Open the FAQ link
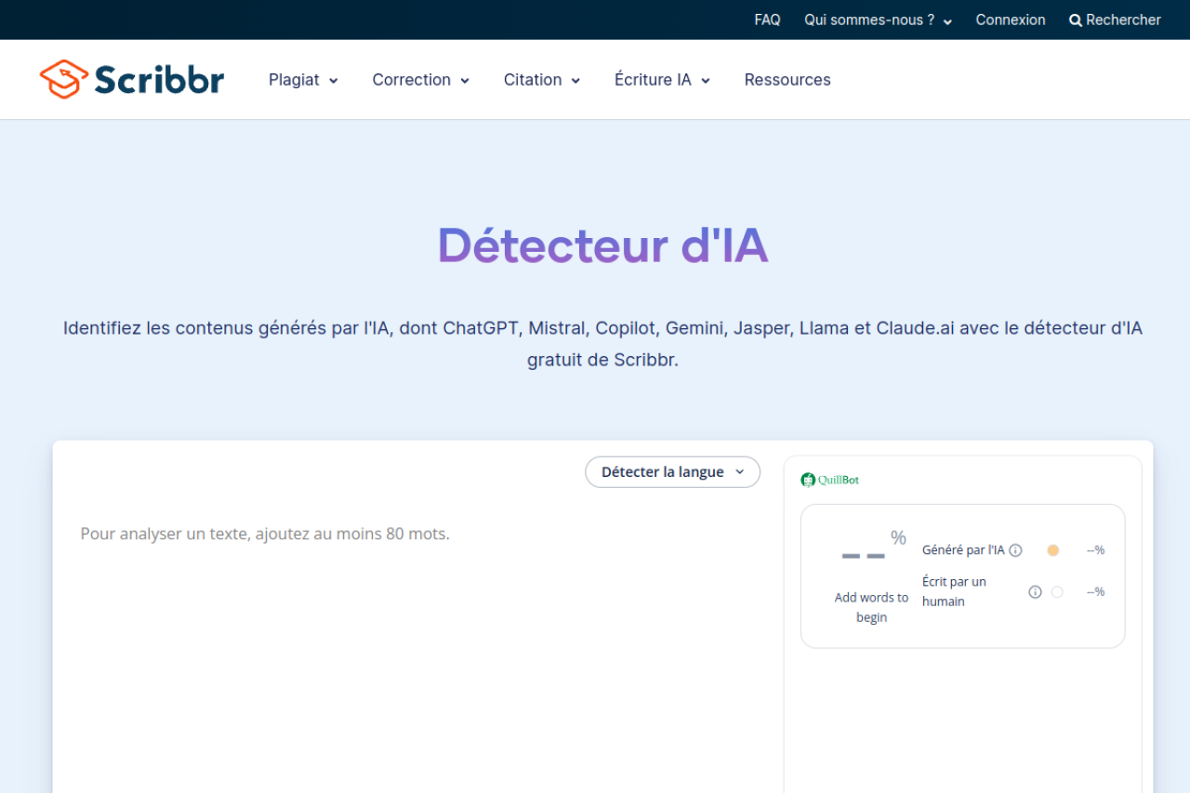The width and height of the screenshot is (1190, 793). (x=767, y=20)
